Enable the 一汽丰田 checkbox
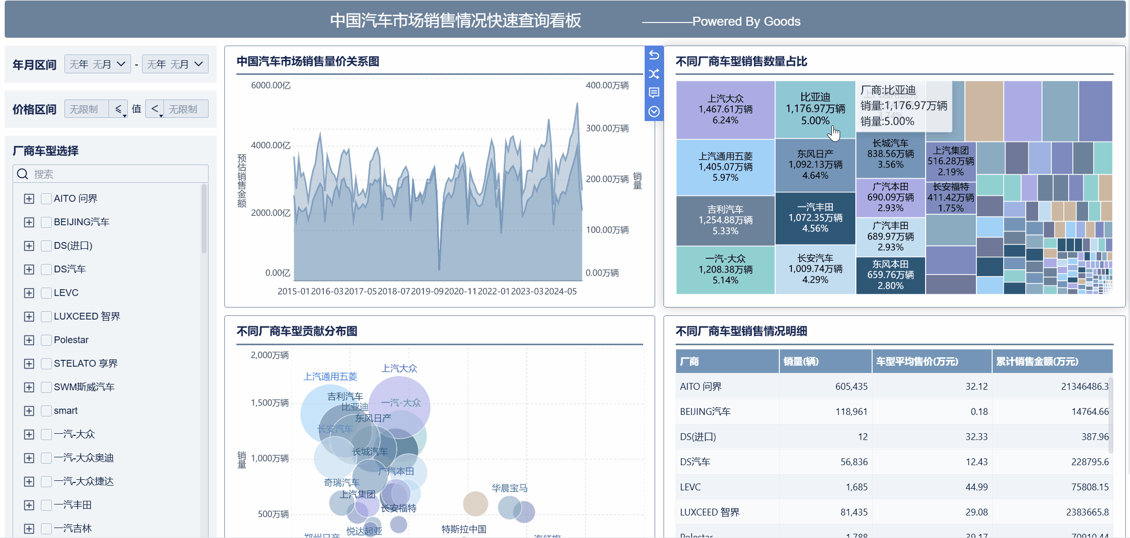Viewport: 1130px width, 538px height. 46,505
